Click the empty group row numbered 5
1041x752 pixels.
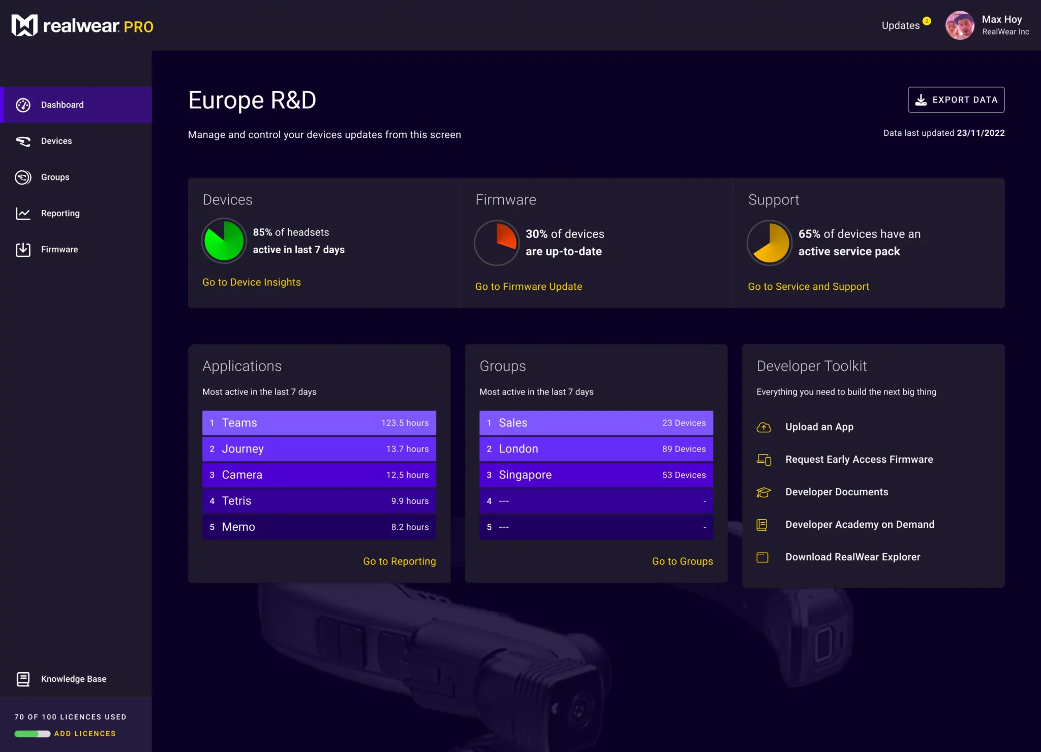(596, 527)
